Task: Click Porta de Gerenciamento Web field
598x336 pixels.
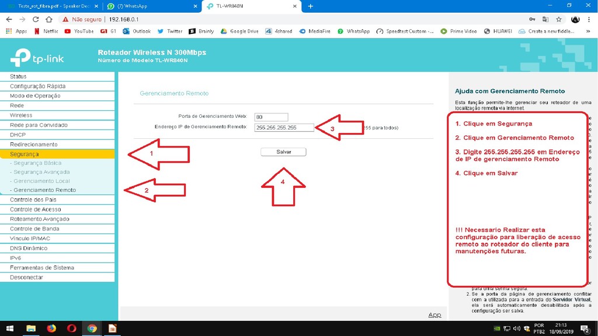Action: [271, 117]
